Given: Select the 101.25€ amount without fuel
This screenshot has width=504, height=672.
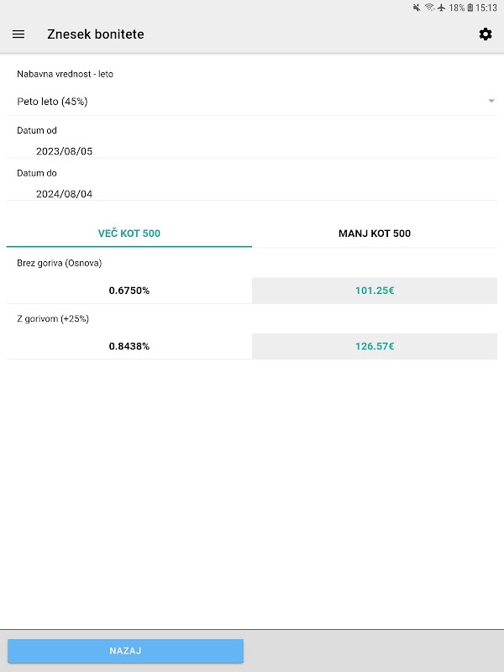Looking at the screenshot, I should coord(375,290).
